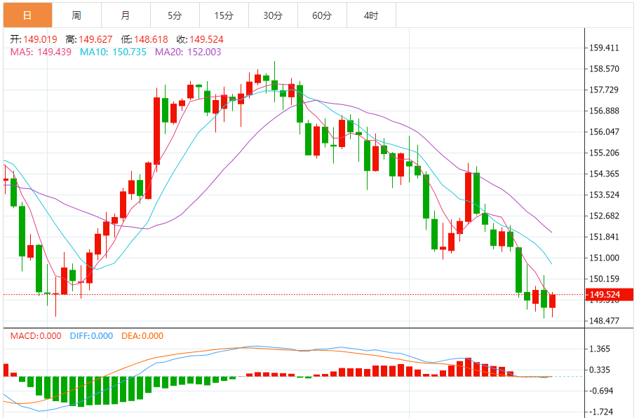The height and width of the screenshot is (418, 639).
Task: Click the red current price tag 149.524
Action: click(610, 294)
